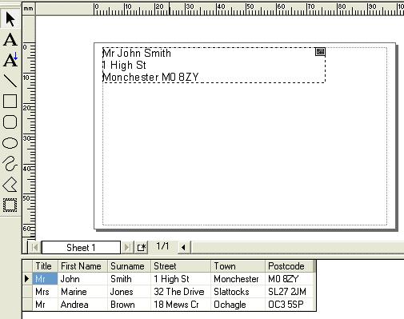Viewport: 404px width, 319px height.
Task: Select the arrow pointer tool
Action: tap(10, 19)
